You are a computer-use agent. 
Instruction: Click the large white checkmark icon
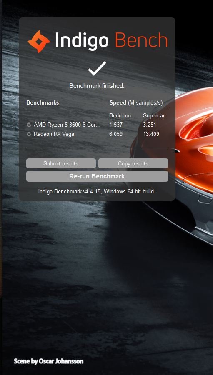point(97,69)
